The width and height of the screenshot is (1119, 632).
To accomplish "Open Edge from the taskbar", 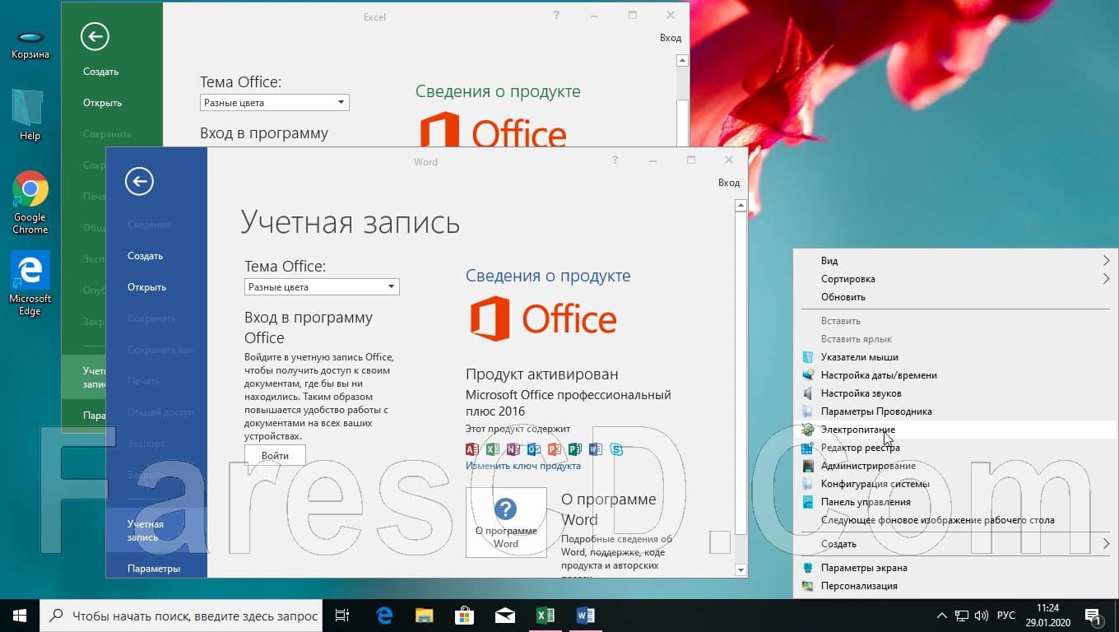I will (x=384, y=616).
